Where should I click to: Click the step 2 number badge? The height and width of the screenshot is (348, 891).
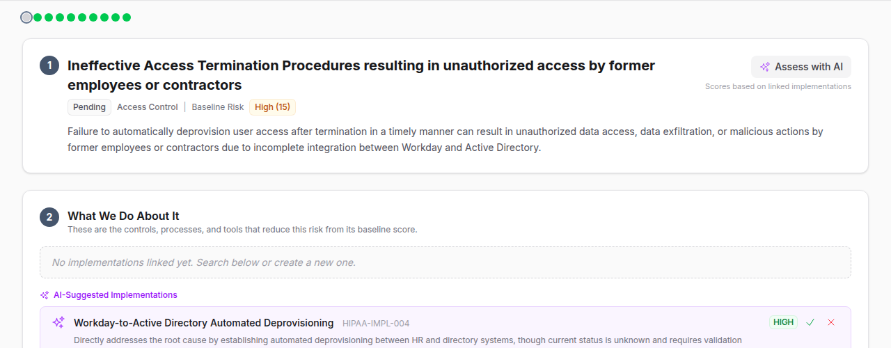pos(49,217)
